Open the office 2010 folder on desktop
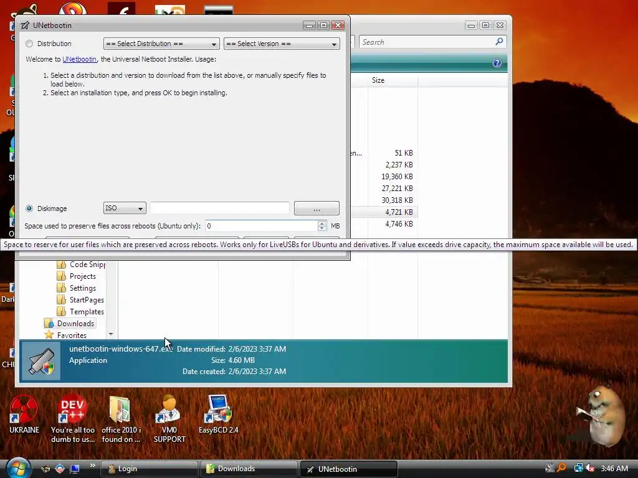Image resolution: width=638 pixels, height=478 pixels. [x=120, y=419]
